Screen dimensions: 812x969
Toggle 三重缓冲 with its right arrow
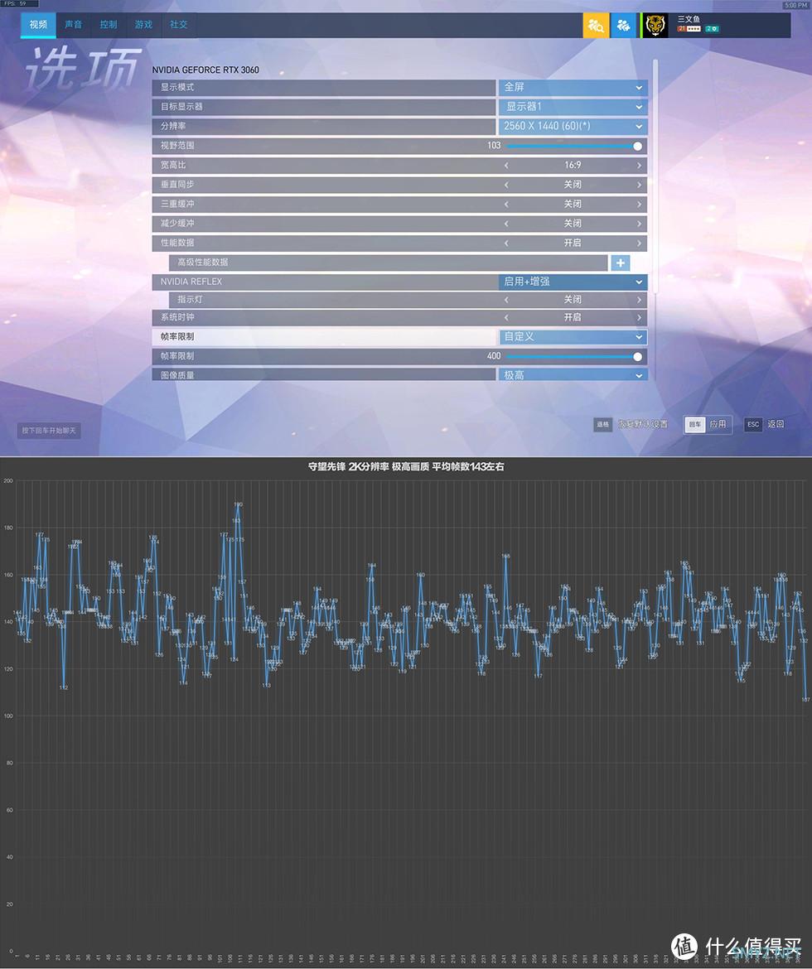(639, 204)
